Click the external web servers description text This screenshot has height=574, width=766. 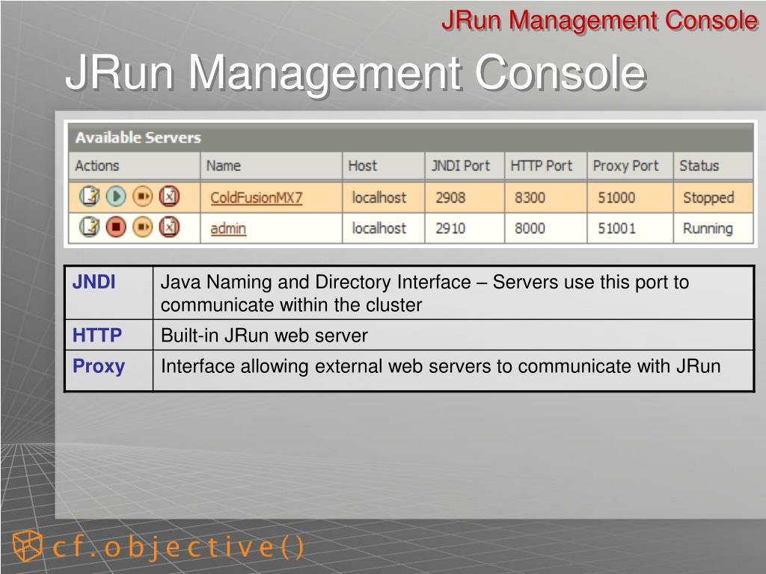(x=441, y=366)
